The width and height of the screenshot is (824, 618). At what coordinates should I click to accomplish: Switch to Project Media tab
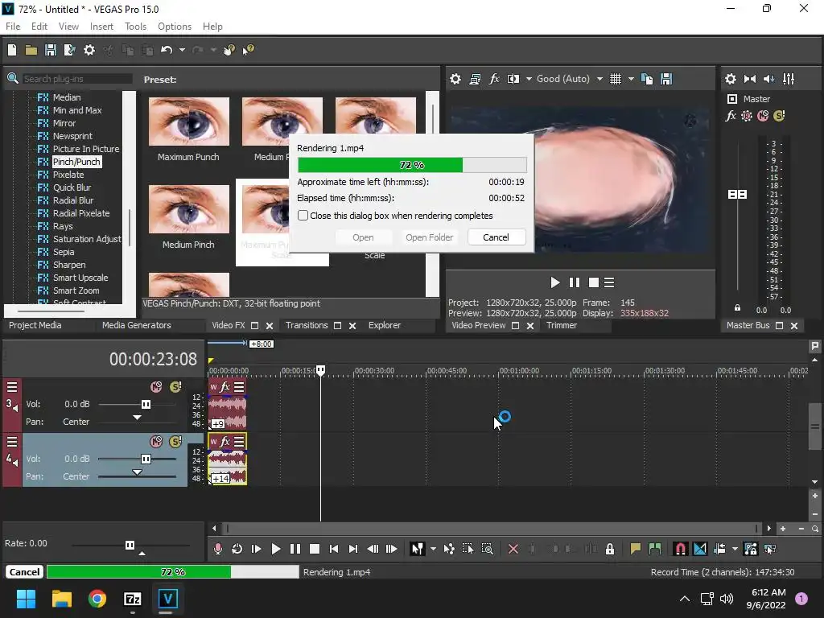[x=35, y=325]
